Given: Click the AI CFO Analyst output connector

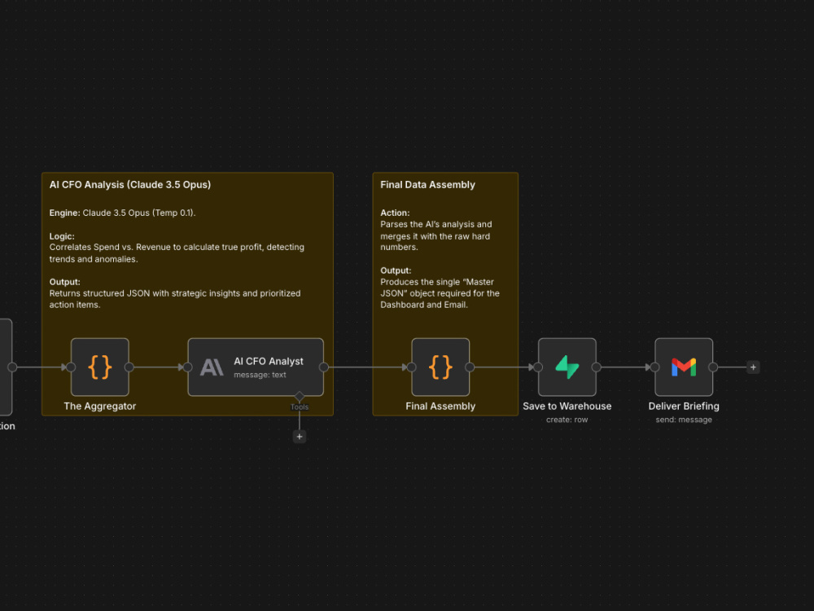Looking at the screenshot, I should click(324, 367).
